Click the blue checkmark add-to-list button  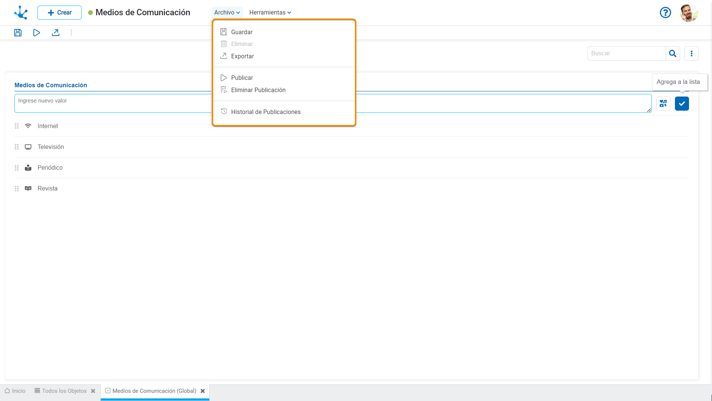(x=682, y=104)
